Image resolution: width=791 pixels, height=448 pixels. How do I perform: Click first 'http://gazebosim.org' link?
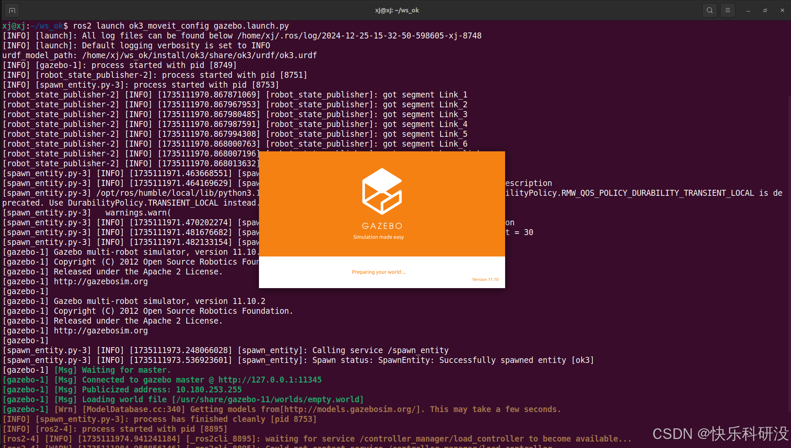[x=101, y=282]
